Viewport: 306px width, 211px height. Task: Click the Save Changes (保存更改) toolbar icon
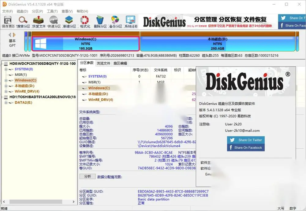click(x=8, y=20)
